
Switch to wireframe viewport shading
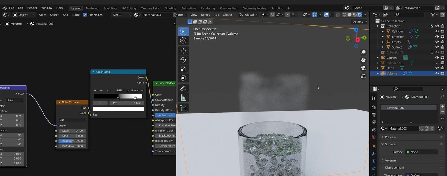345,15
